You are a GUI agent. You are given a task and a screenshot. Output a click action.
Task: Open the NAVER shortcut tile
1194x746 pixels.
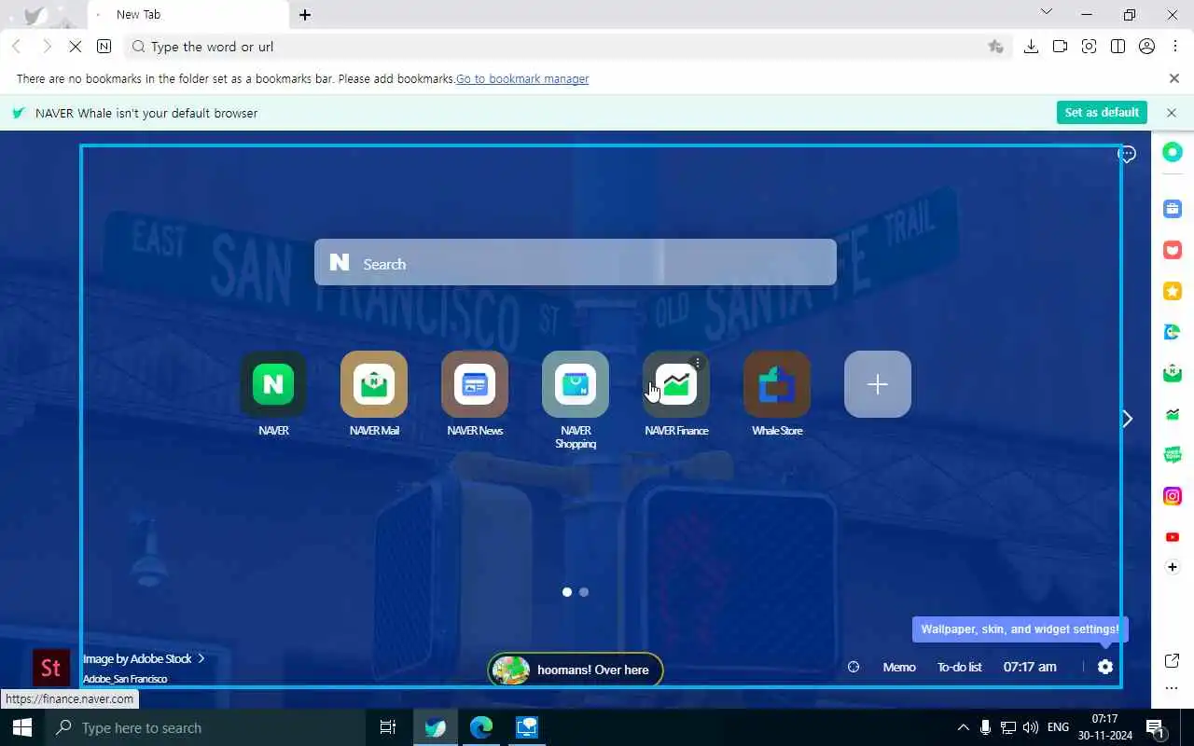point(273,384)
